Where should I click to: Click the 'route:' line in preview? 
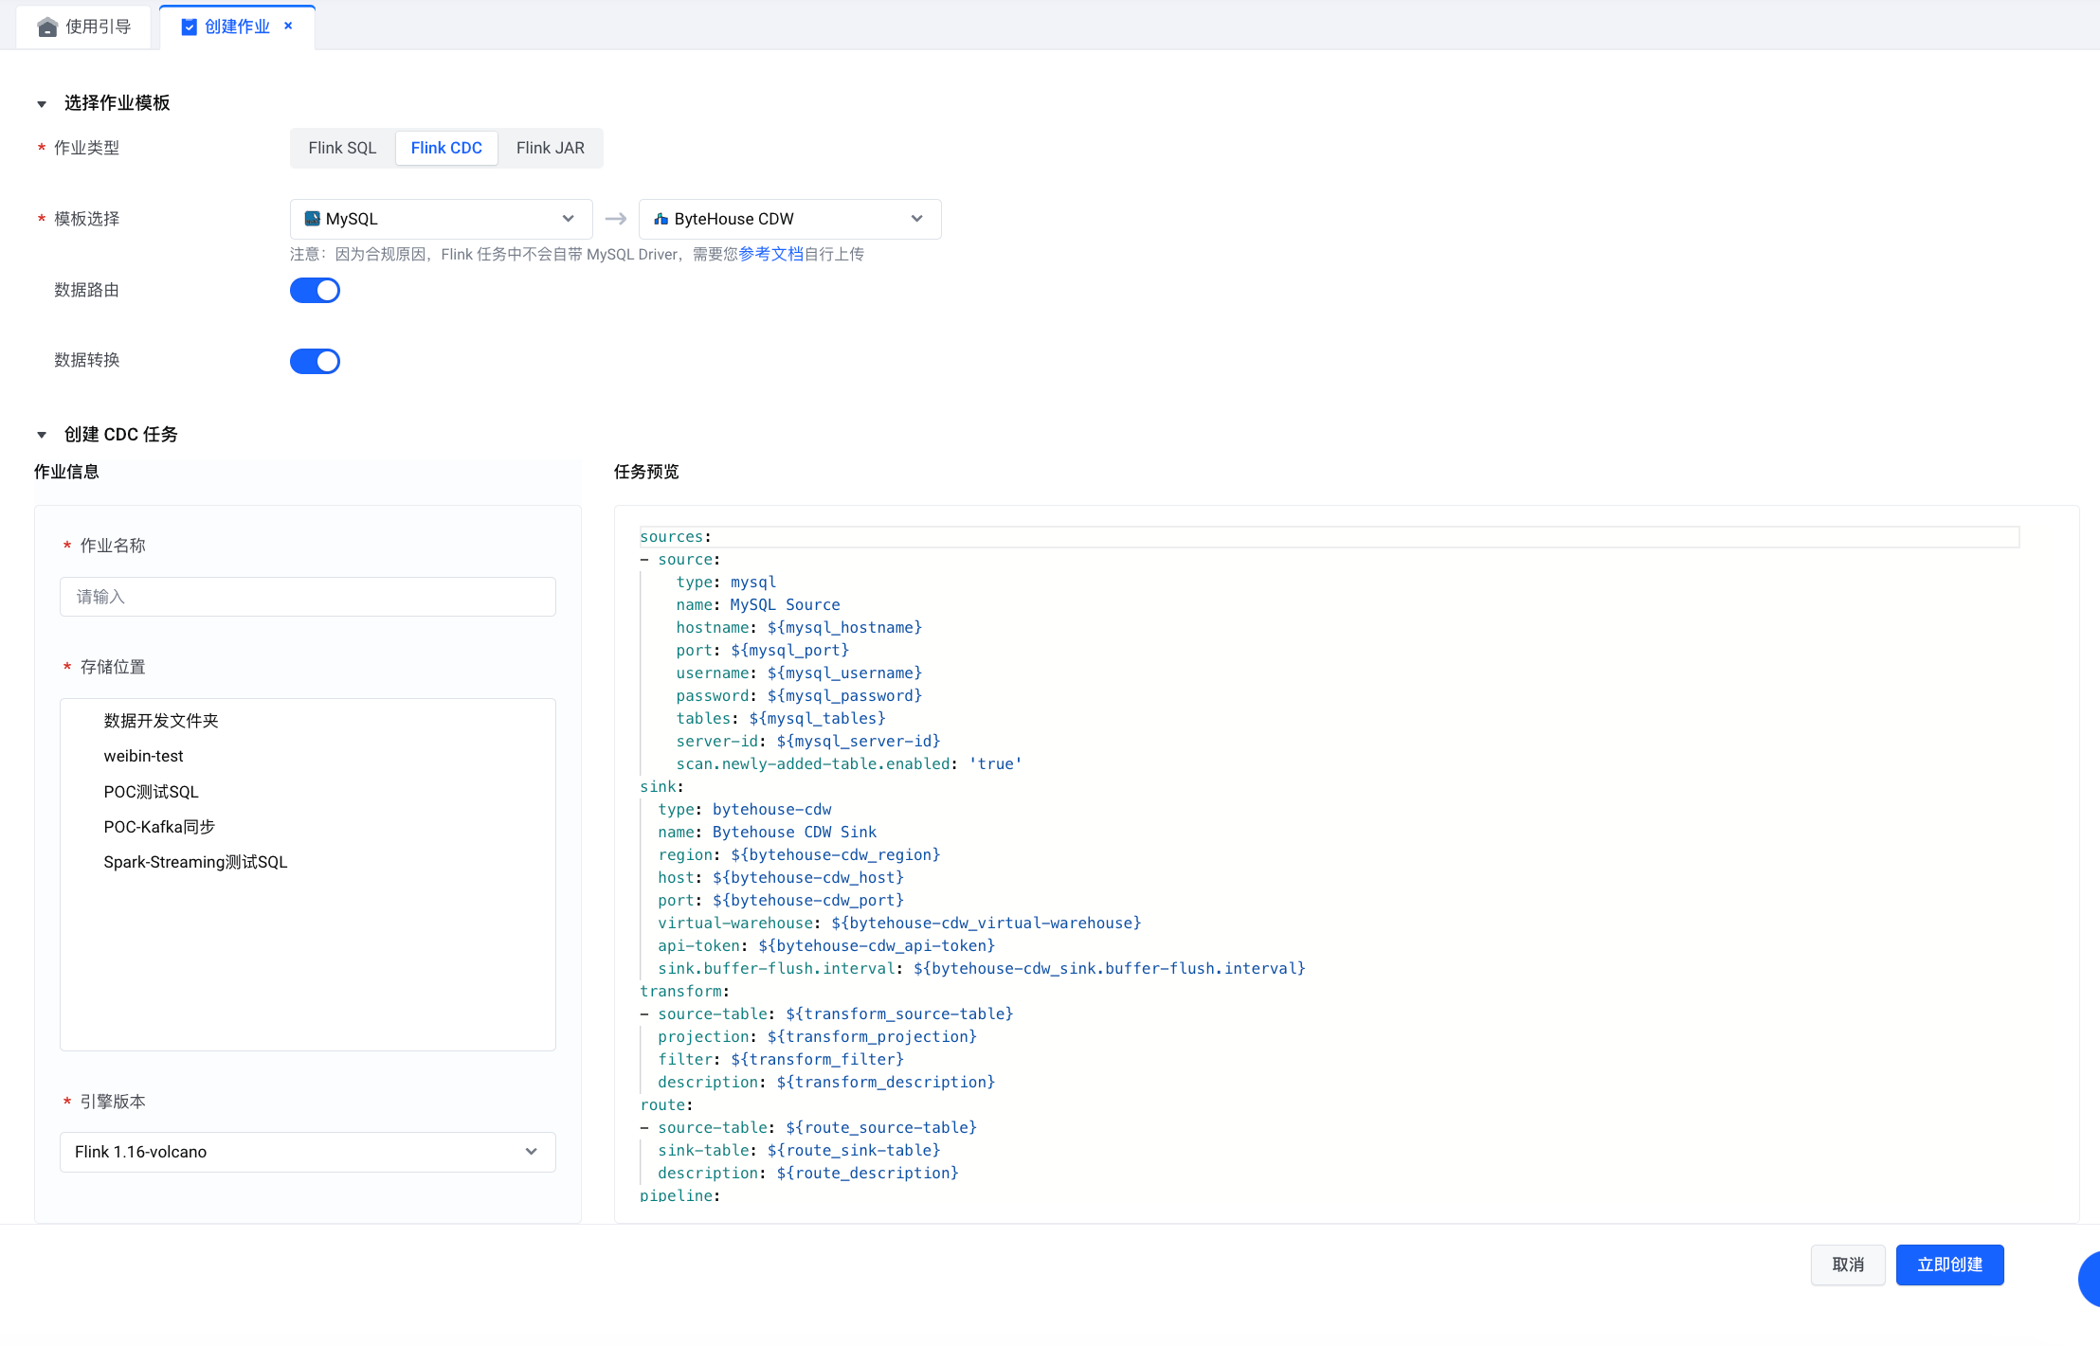(666, 1105)
